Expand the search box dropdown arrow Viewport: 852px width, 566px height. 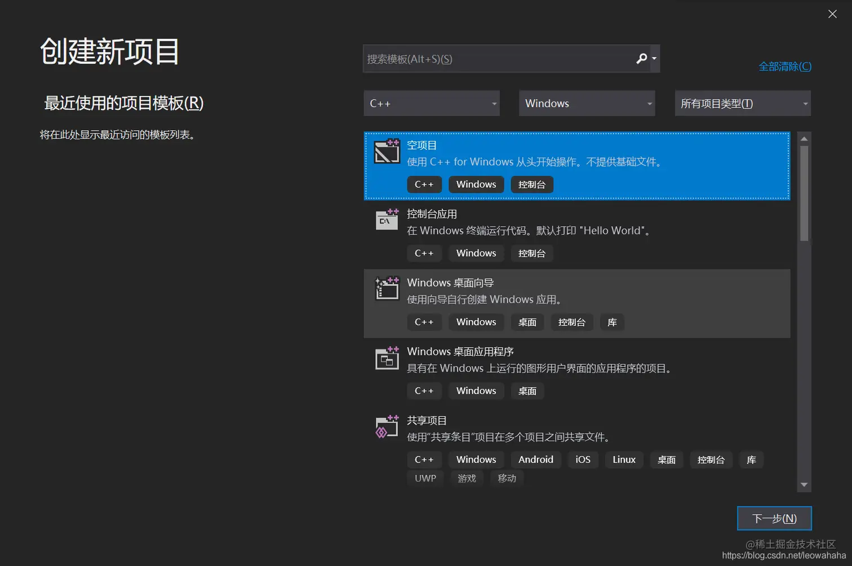[x=654, y=58]
